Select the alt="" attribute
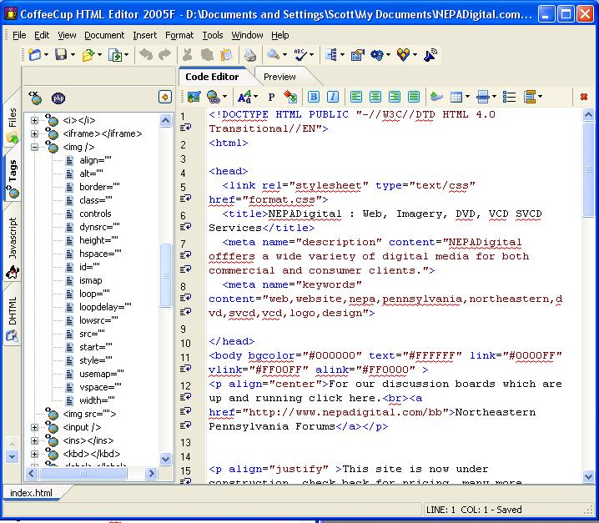 coord(91,173)
